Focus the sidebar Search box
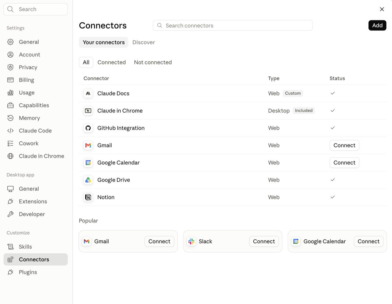392x304 pixels. click(36, 9)
